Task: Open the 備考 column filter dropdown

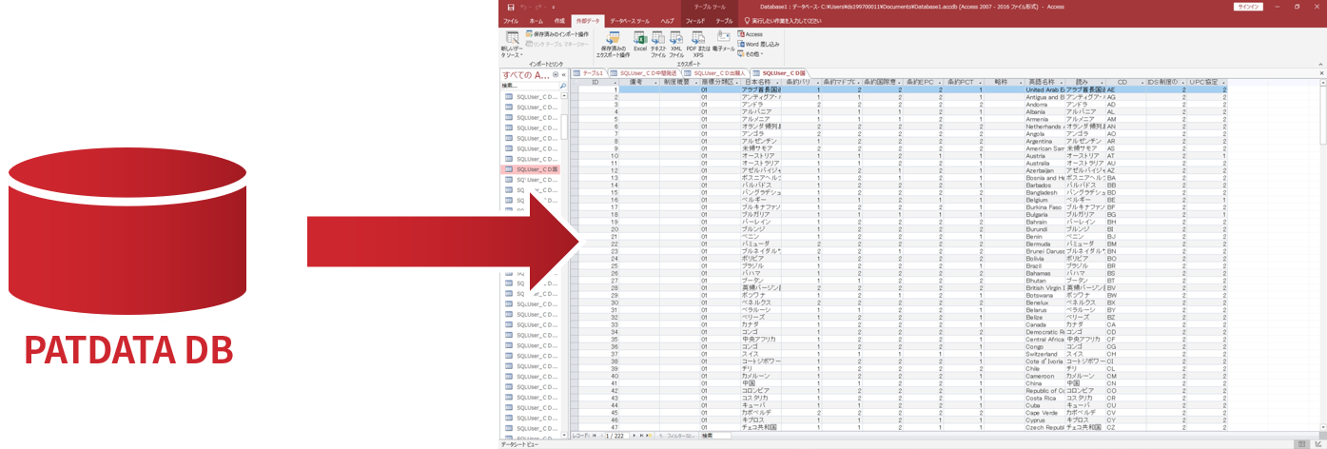Action: (656, 82)
